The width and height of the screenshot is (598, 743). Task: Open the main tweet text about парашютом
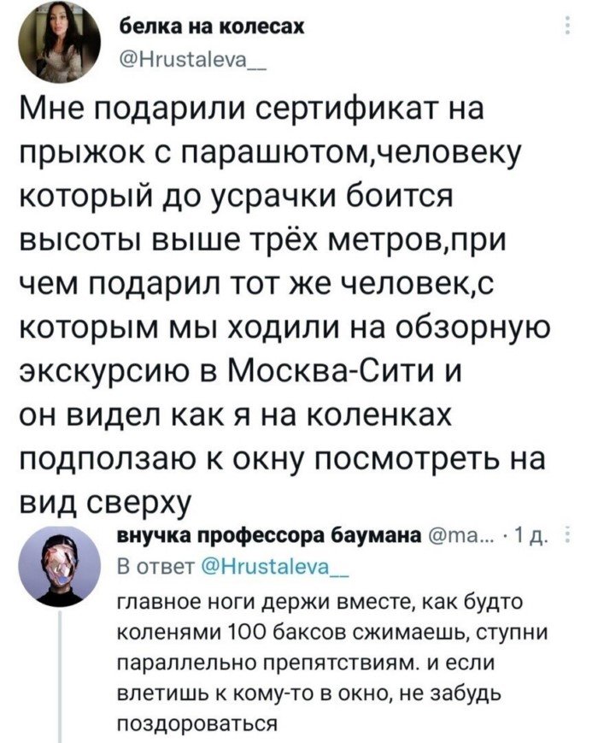click(284, 305)
